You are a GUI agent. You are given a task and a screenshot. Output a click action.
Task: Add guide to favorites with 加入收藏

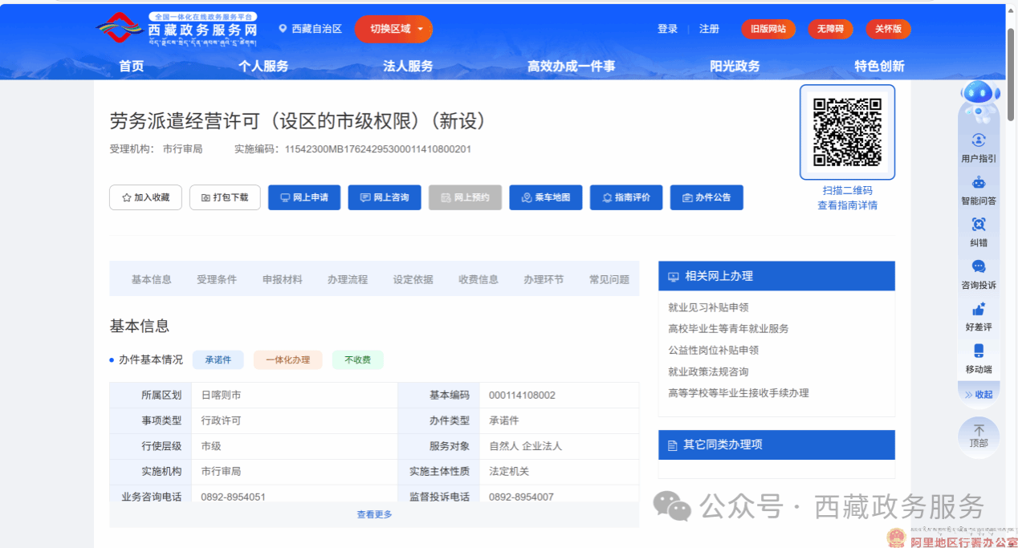tap(145, 197)
